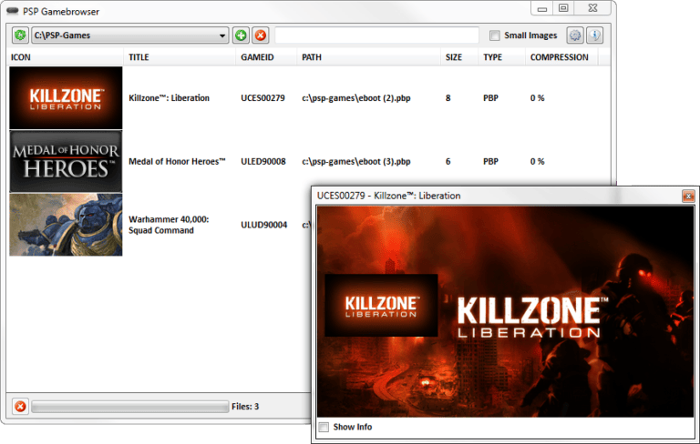700x444 pixels.
Task: Click the COMPRESSION column header
Action: (559, 56)
